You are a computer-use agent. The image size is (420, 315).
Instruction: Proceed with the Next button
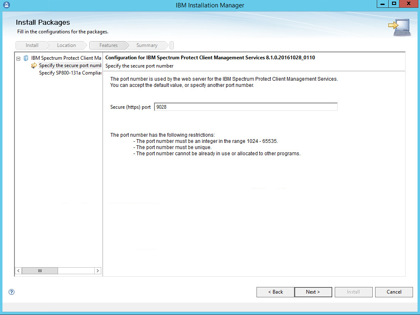(x=313, y=292)
